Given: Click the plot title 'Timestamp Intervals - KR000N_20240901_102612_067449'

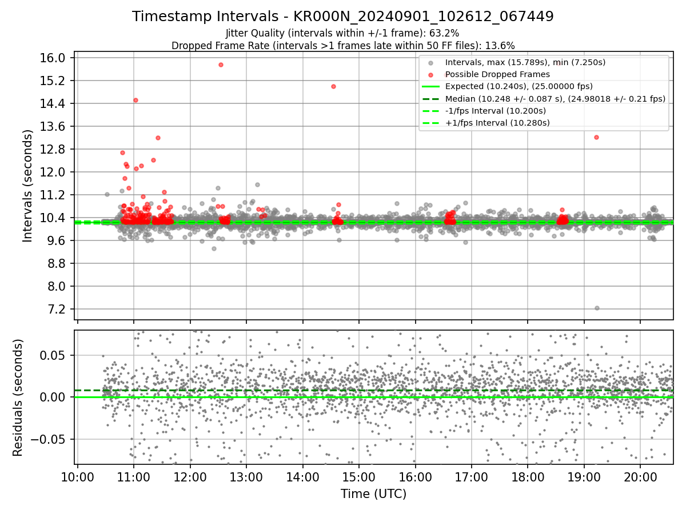Looking at the screenshot, I should [343, 17].
